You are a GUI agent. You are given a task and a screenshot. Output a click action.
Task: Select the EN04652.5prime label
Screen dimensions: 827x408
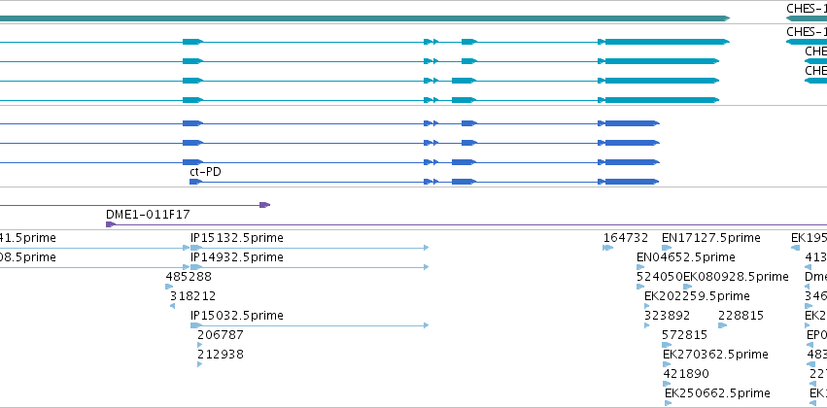coord(686,257)
